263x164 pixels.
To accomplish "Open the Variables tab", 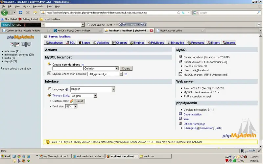I will point(101,43).
